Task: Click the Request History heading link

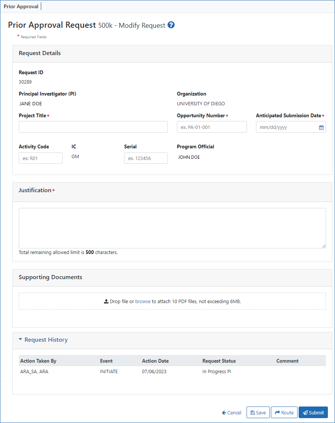Action: tap(46, 340)
